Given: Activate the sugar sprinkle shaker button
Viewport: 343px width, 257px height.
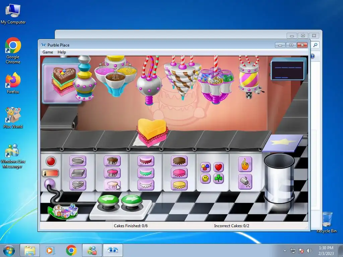Looking at the screenshot, I should 245,182.
